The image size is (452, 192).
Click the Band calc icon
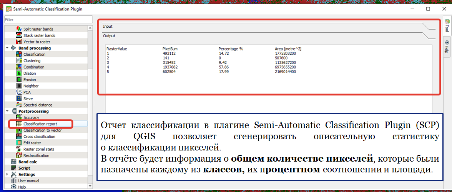click(13, 162)
